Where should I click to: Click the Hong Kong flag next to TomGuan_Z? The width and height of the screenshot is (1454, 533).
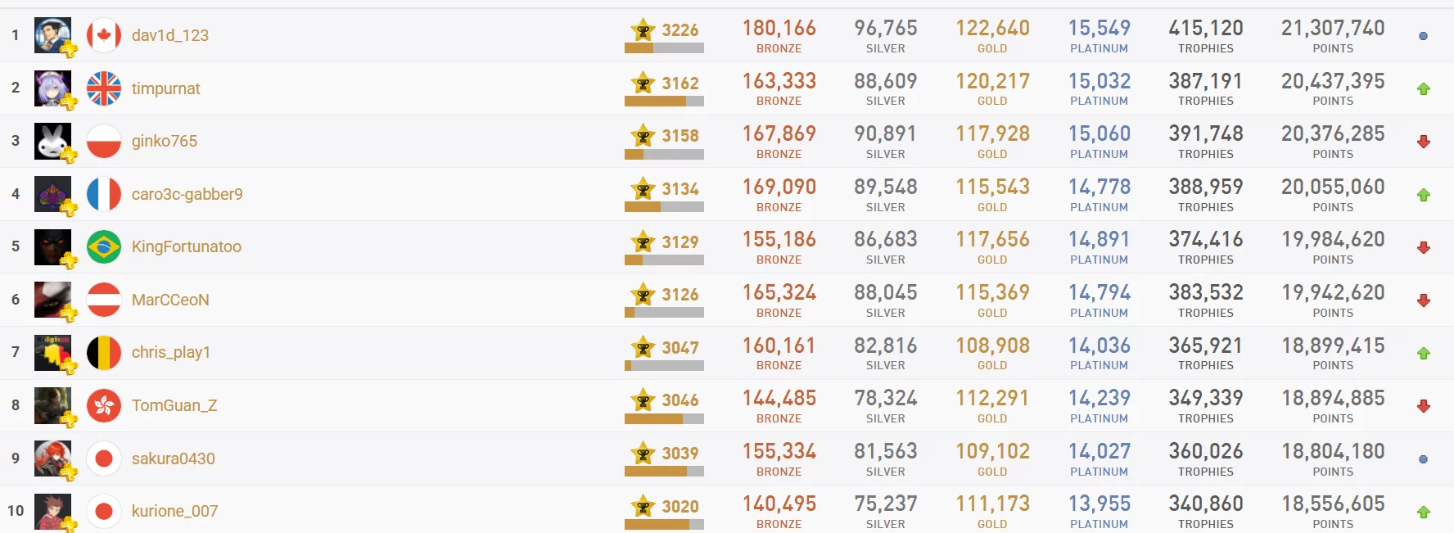104,405
